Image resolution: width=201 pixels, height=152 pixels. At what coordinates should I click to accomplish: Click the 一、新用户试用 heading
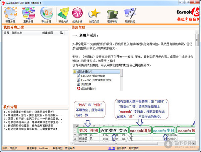tap(85, 35)
